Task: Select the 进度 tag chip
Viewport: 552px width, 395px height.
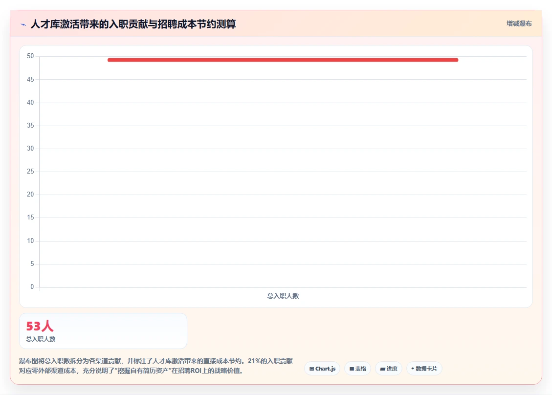Action: click(388, 369)
